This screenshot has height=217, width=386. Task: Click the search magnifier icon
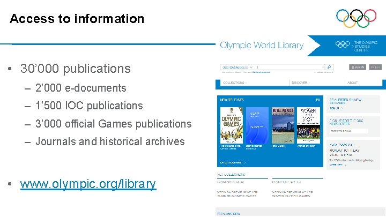coord(329,67)
